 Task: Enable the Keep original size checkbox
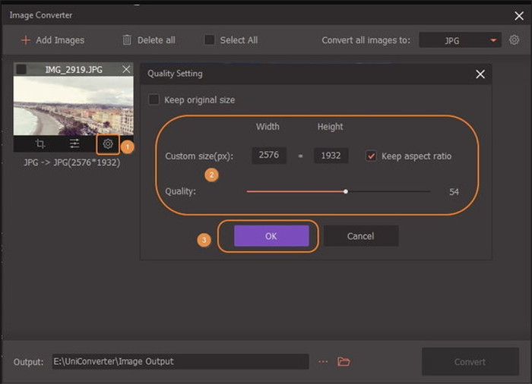[x=154, y=99]
